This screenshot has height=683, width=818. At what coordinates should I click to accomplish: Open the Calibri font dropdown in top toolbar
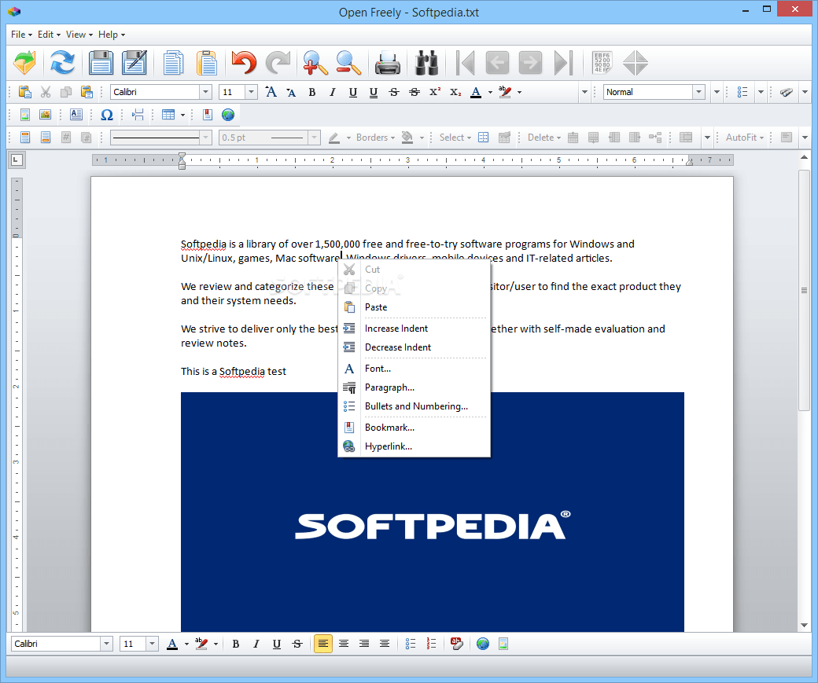[205, 92]
